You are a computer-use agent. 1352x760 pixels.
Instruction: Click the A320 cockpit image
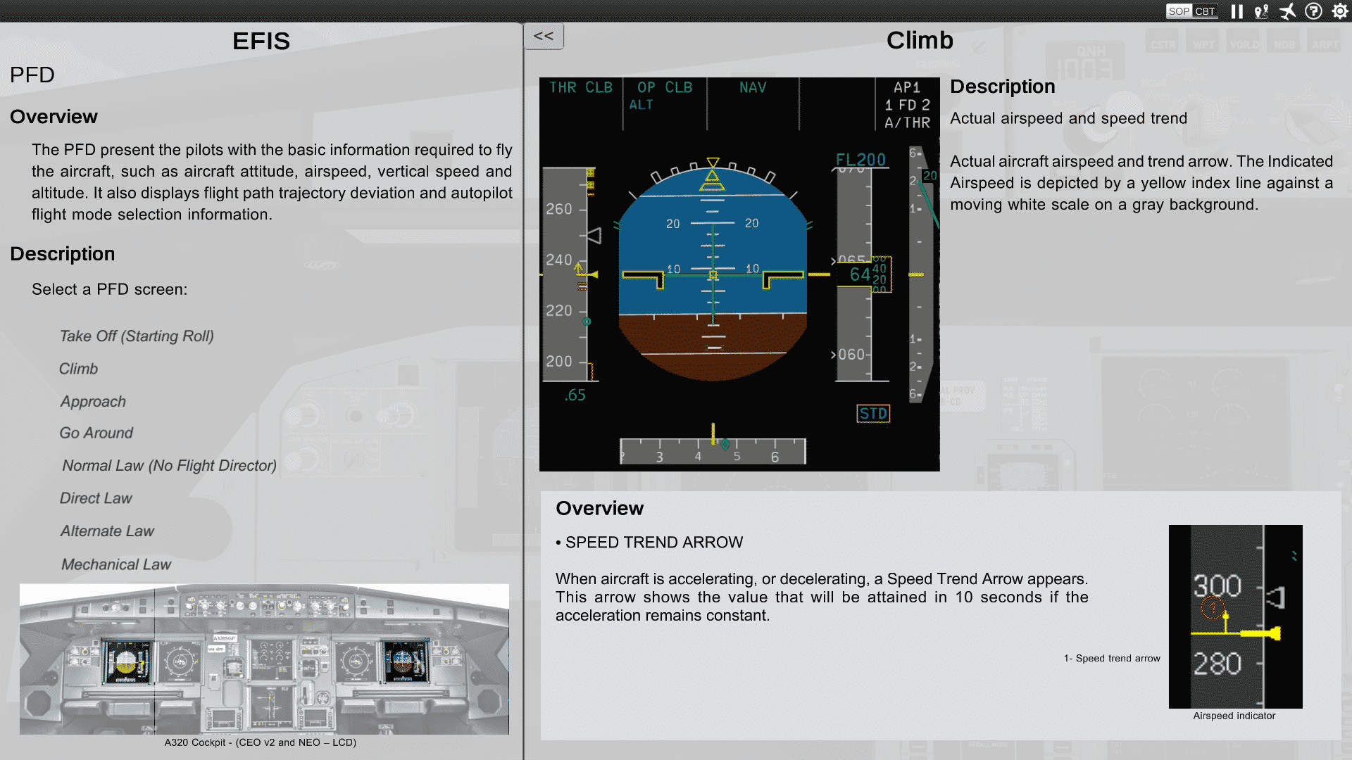point(264,659)
